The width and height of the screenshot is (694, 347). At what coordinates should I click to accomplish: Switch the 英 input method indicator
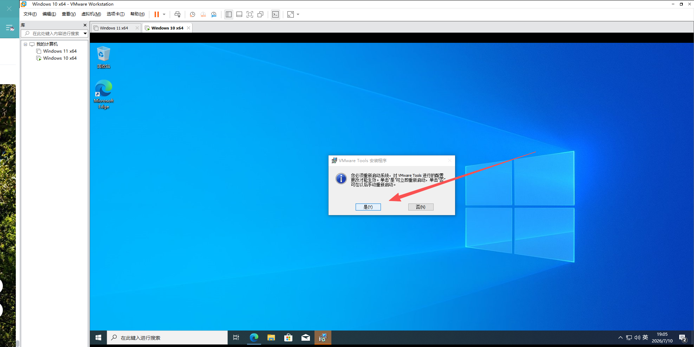tap(645, 338)
